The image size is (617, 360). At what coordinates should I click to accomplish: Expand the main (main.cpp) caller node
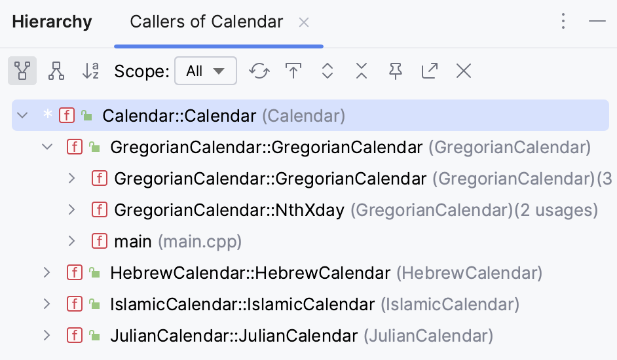click(x=72, y=242)
